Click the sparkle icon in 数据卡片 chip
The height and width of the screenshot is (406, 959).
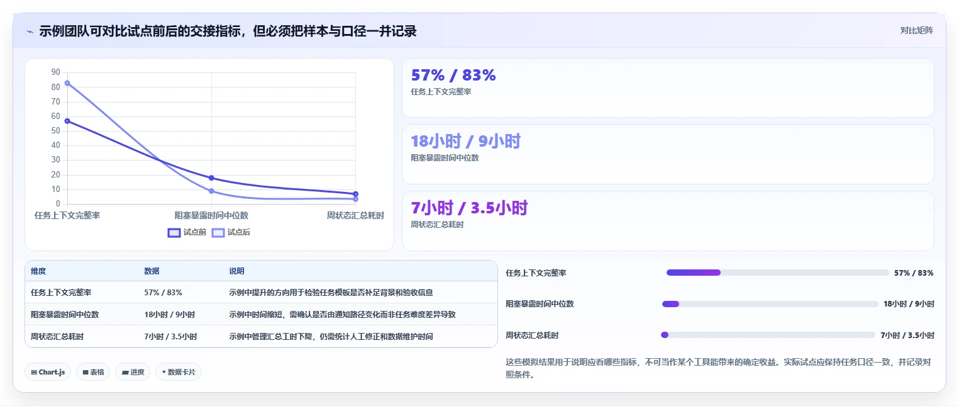(x=164, y=372)
